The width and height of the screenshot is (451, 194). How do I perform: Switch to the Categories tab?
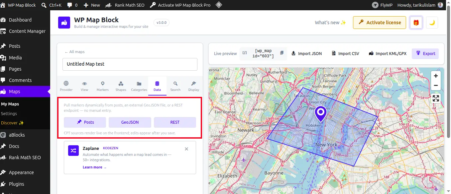(x=139, y=86)
